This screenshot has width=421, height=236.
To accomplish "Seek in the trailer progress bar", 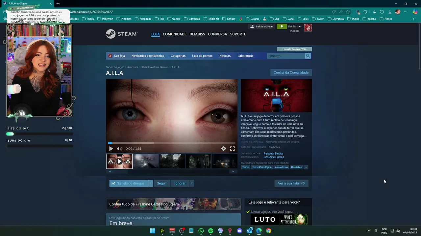I will coord(172,143).
